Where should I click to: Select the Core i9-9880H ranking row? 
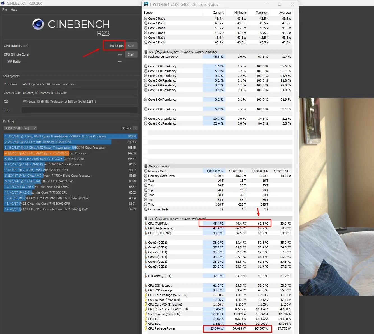coord(70,170)
